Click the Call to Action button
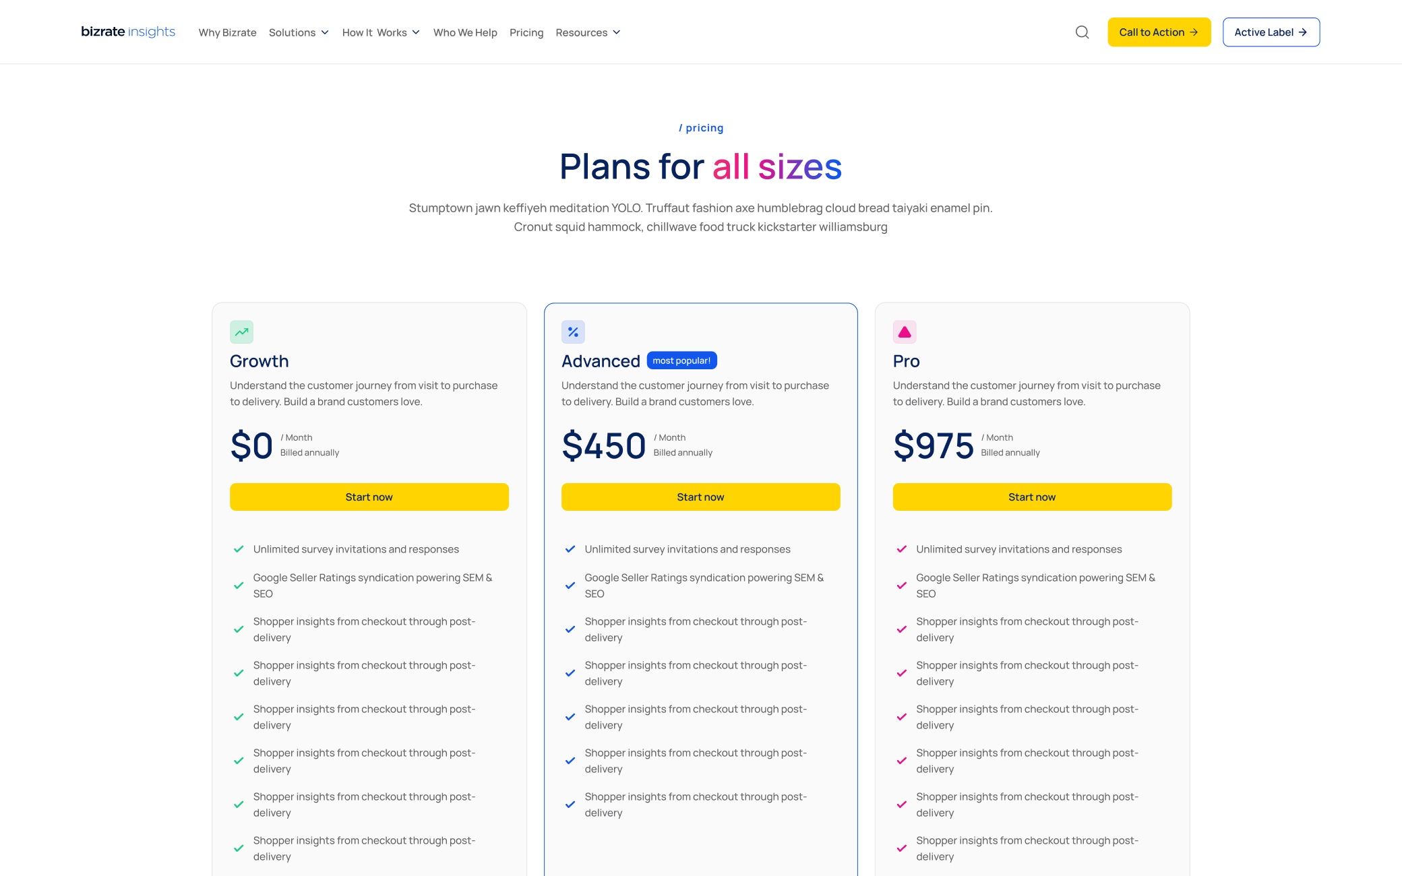 (1159, 32)
